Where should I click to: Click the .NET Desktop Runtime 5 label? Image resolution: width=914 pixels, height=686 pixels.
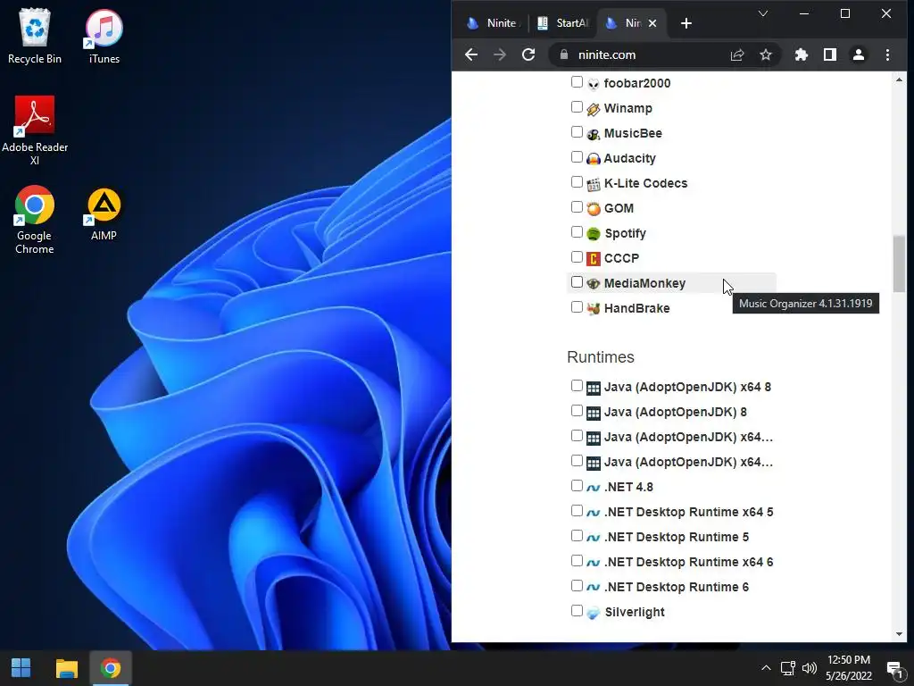point(677,537)
